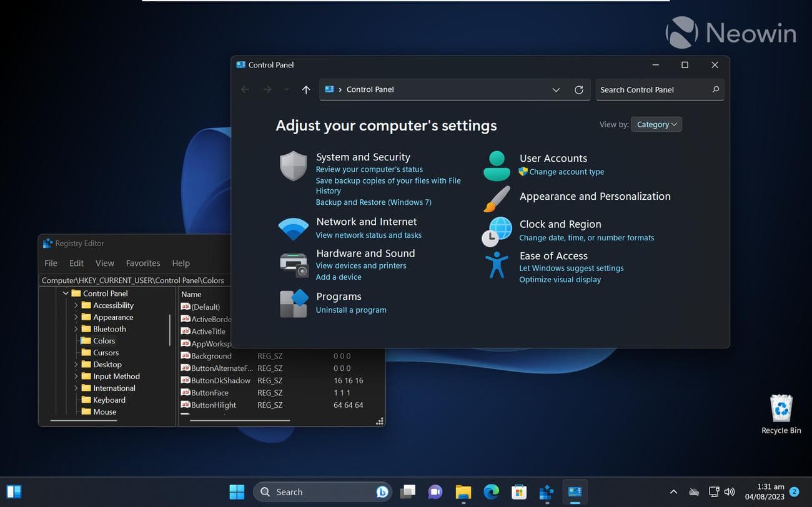Click the Search Control Panel field

653,90
